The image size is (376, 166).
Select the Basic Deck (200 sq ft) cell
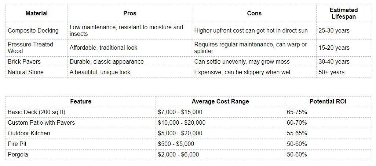pos(81,112)
